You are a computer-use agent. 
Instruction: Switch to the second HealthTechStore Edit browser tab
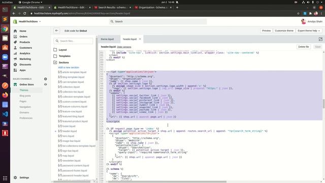(72, 7)
